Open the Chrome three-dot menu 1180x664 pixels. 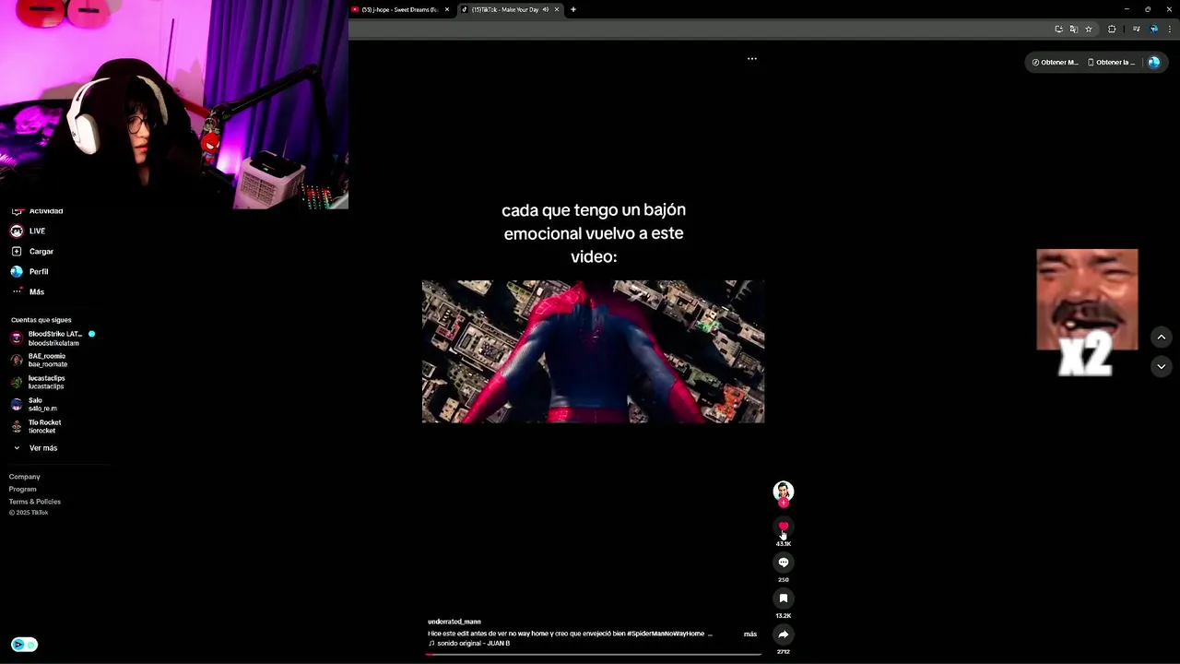click(x=1169, y=30)
